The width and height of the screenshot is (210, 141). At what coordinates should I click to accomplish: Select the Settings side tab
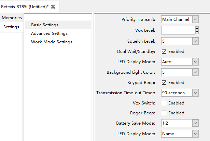[x=11, y=27]
